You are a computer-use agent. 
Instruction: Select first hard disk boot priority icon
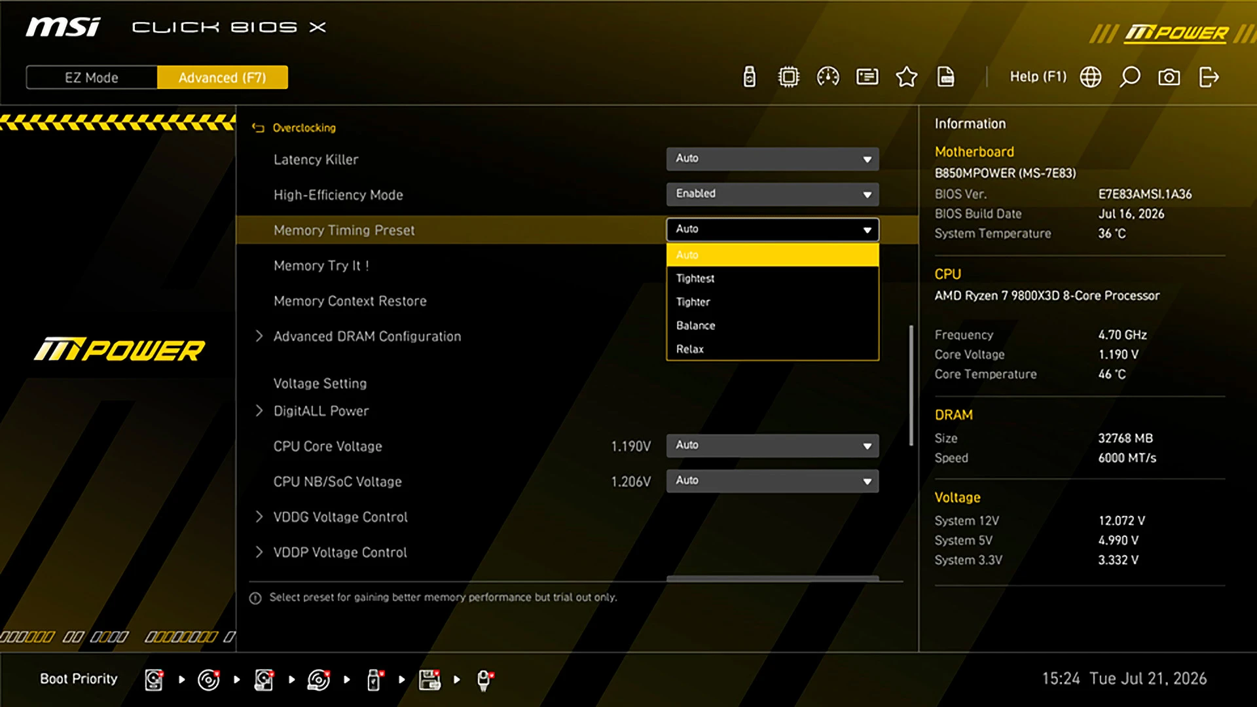[x=154, y=680]
